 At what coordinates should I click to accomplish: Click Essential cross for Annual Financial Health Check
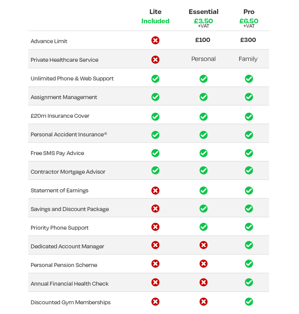(x=203, y=283)
